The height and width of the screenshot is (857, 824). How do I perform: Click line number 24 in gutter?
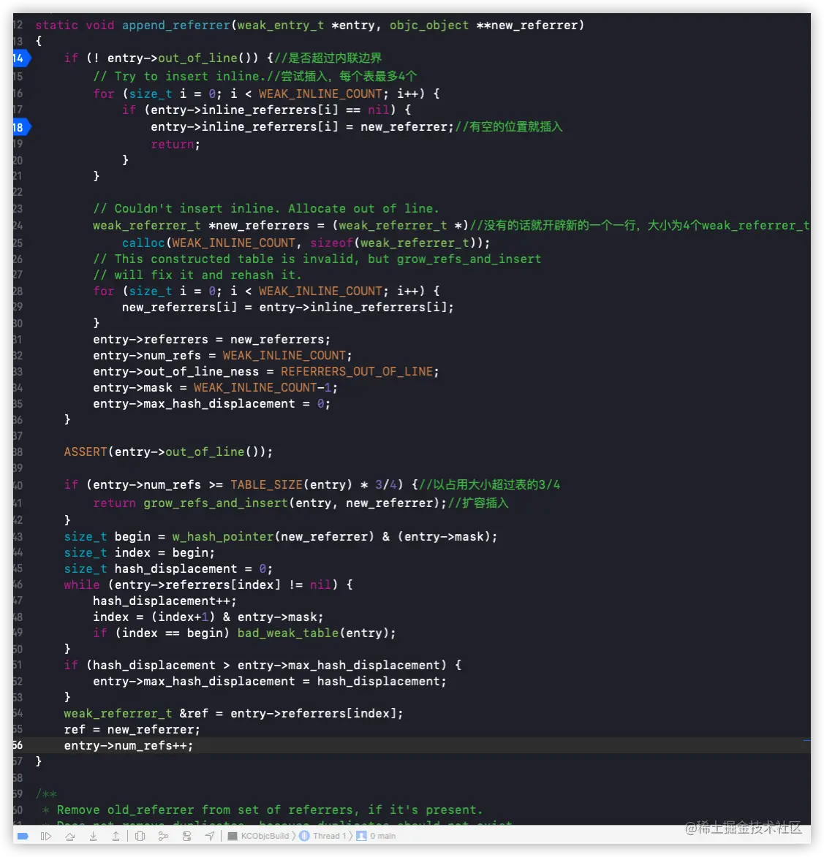click(x=18, y=225)
